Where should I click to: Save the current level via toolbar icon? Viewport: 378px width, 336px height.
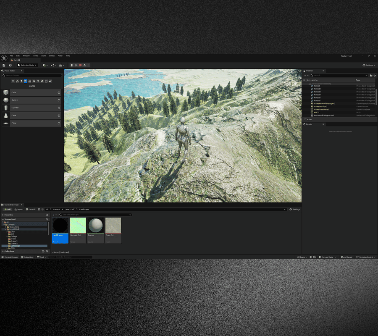[4, 65]
